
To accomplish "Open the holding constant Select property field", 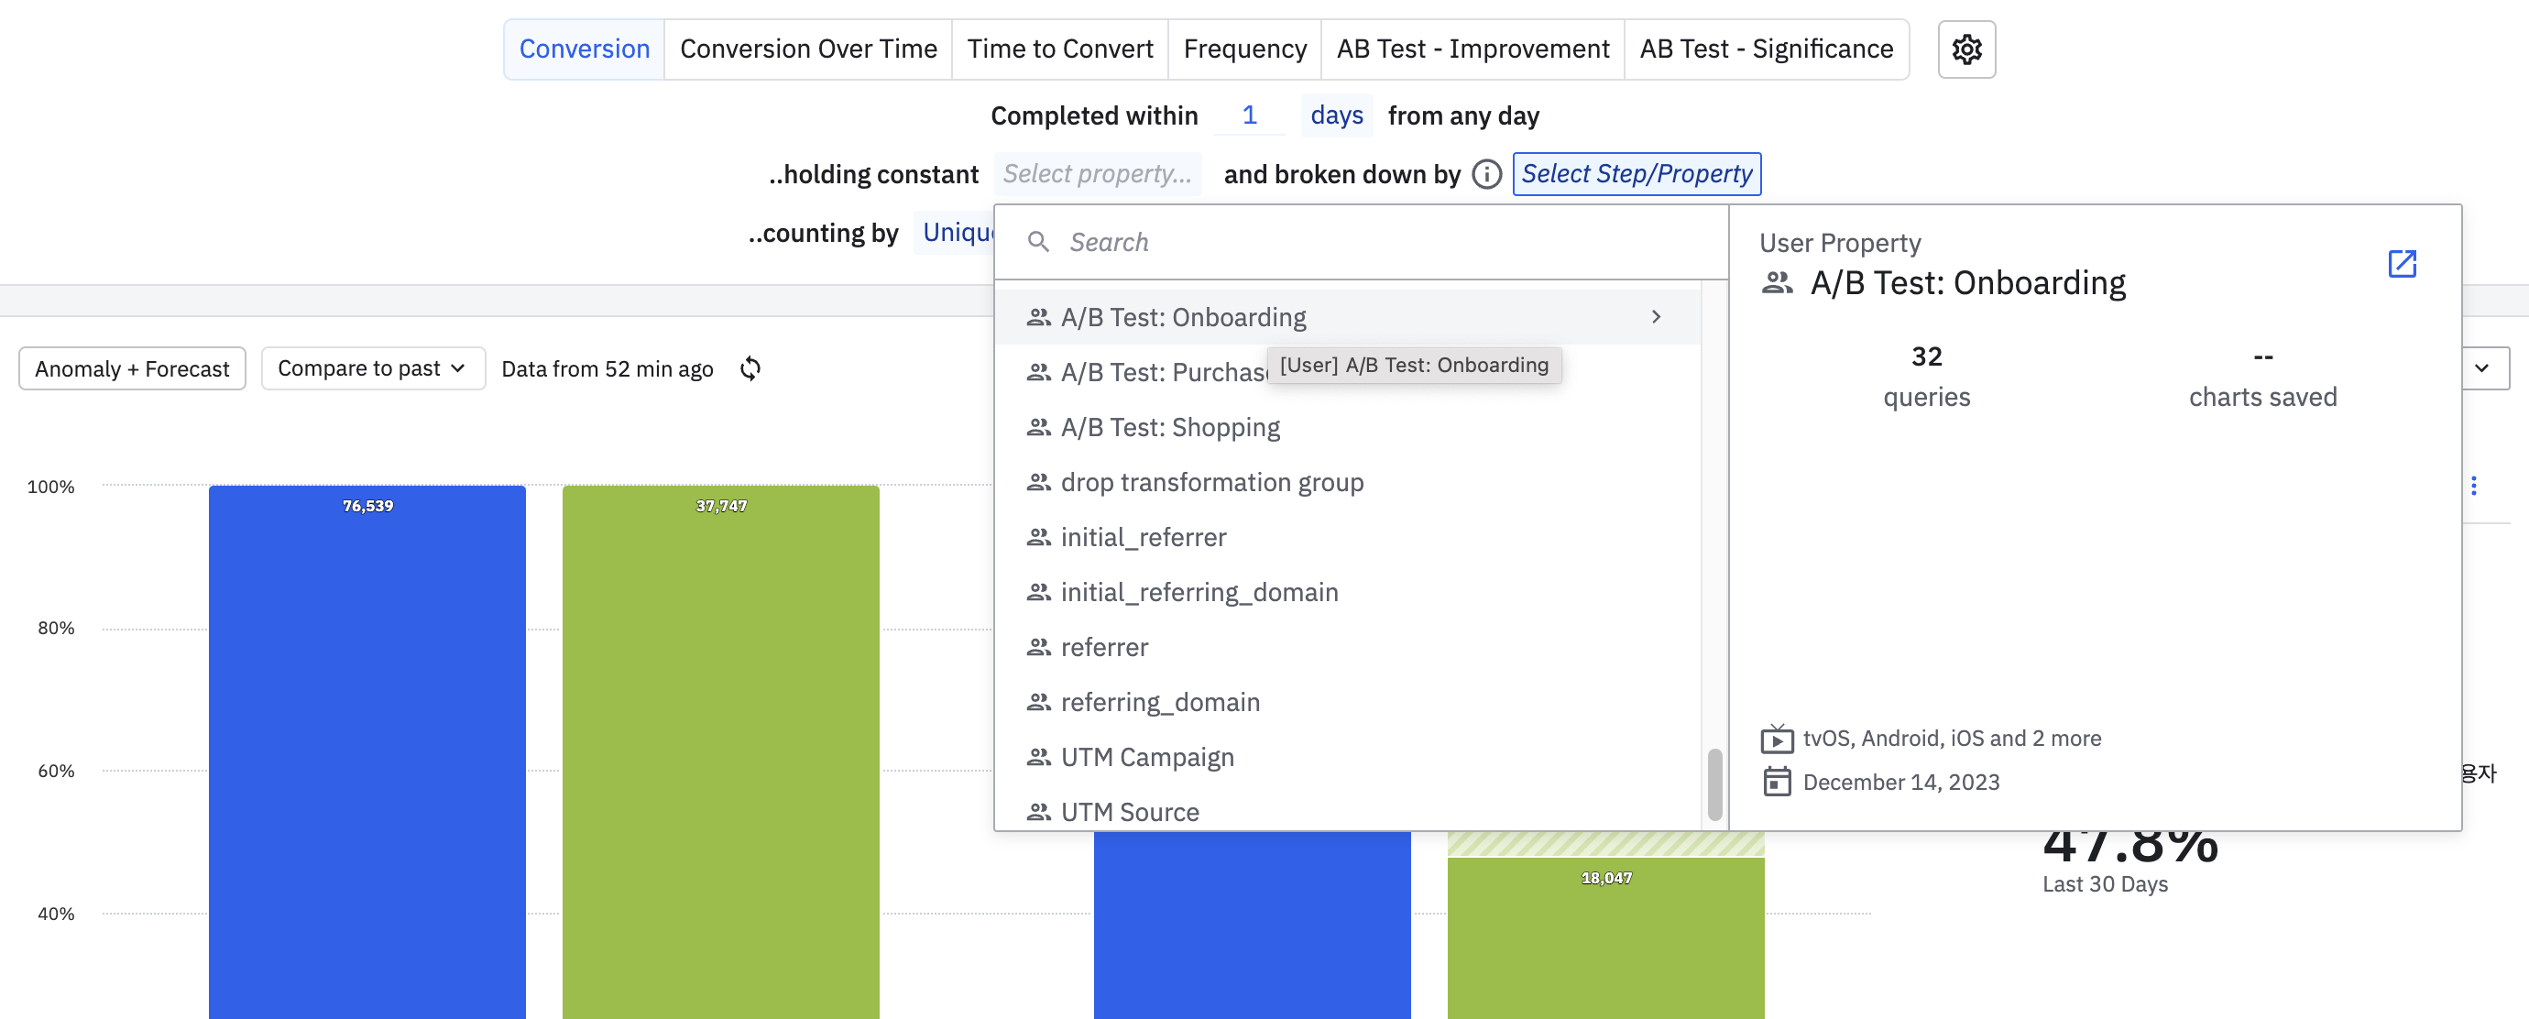I will coord(1097,174).
